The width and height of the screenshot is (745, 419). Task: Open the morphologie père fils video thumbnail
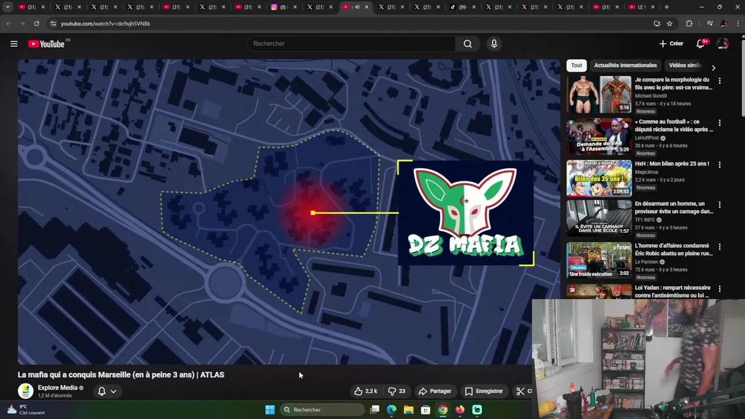[599, 94]
